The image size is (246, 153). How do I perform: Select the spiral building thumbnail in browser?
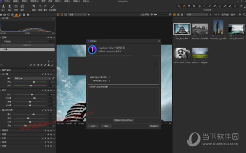point(182,29)
